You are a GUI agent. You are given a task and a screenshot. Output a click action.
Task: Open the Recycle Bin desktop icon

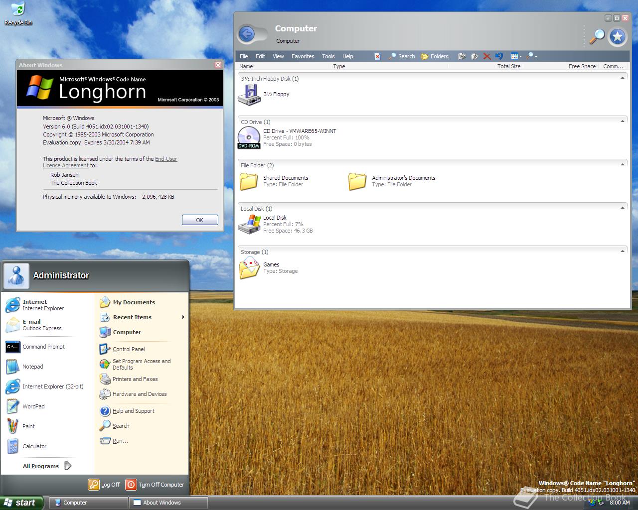[x=18, y=14]
